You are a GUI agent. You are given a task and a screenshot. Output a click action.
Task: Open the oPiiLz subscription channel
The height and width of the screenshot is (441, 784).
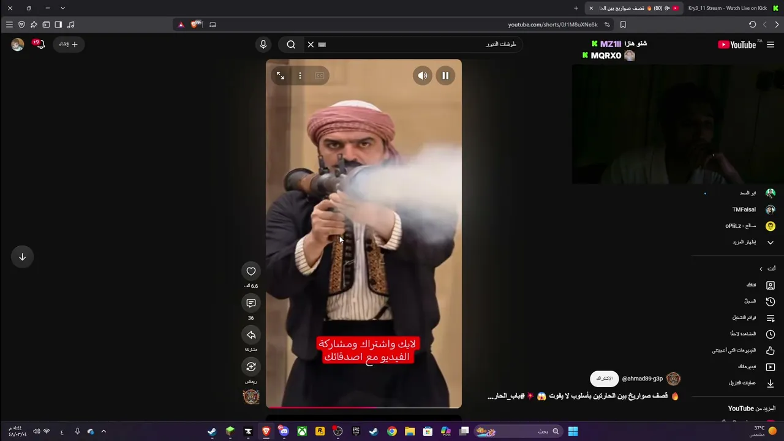click(750, 226)
